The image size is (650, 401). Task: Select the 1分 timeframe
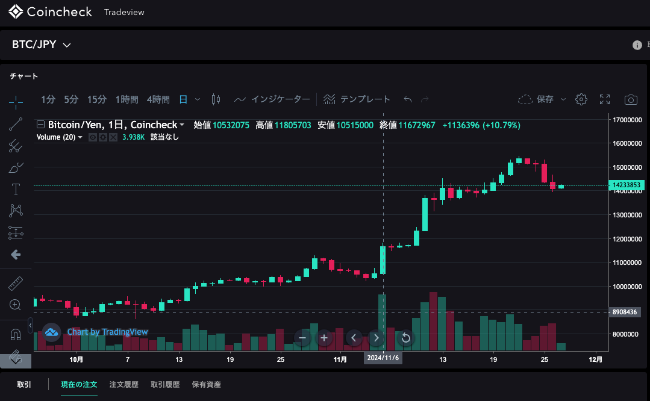(48, 99)
